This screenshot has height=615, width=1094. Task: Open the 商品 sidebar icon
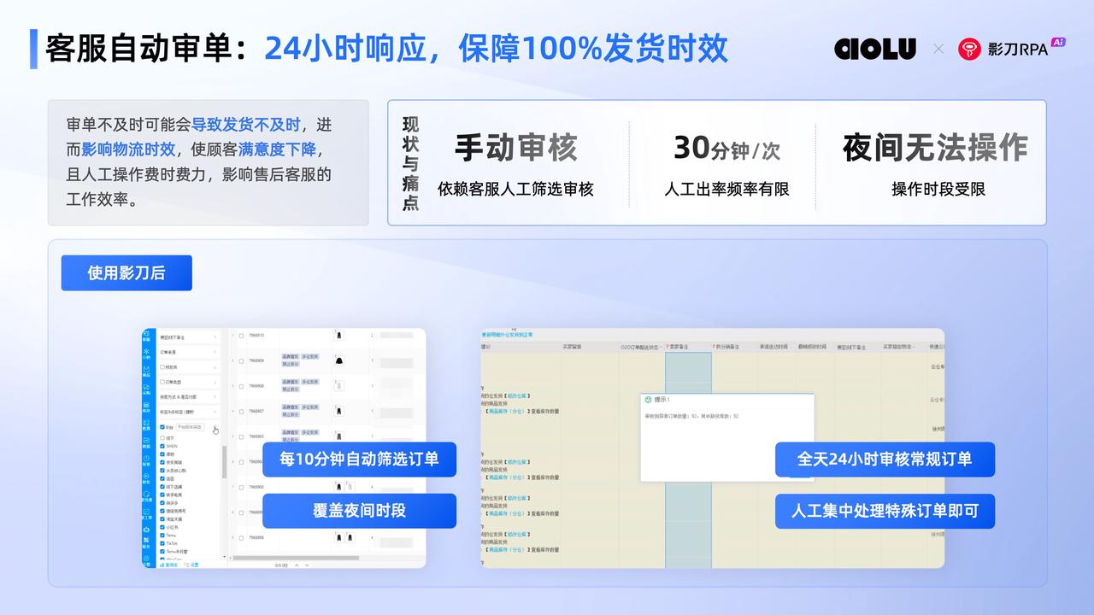(146, 371)
